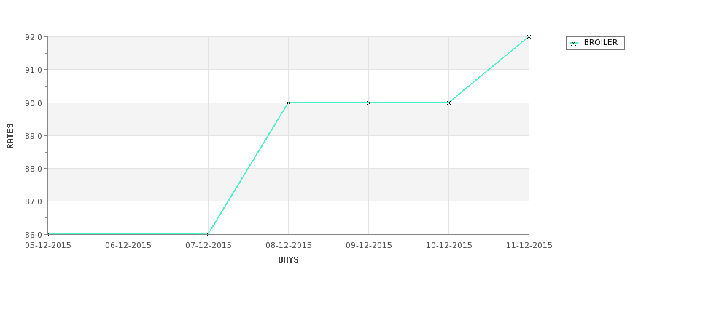711x312 pixels.
Task: Select the 11-12-2015 peak marker at 92.0
Action: point(529,36)
